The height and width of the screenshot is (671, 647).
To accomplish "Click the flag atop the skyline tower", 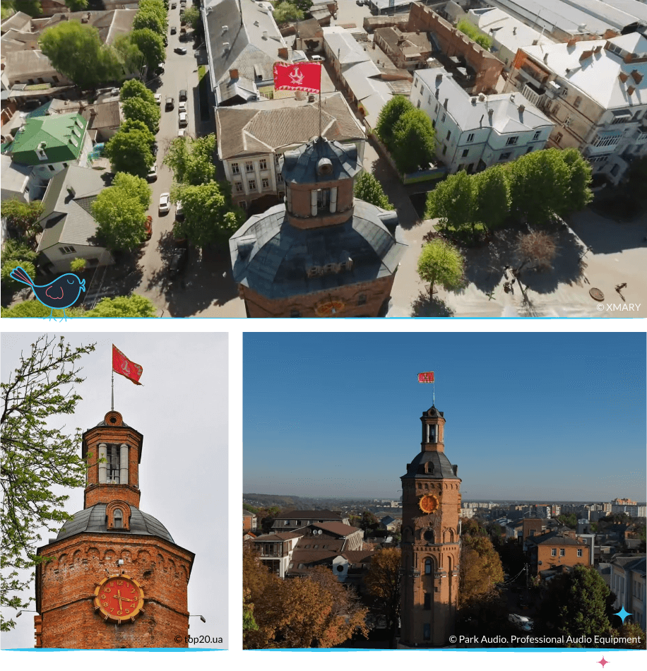I will click(x=426, y=377).
